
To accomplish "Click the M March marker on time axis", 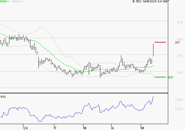I will coord(85,128).
